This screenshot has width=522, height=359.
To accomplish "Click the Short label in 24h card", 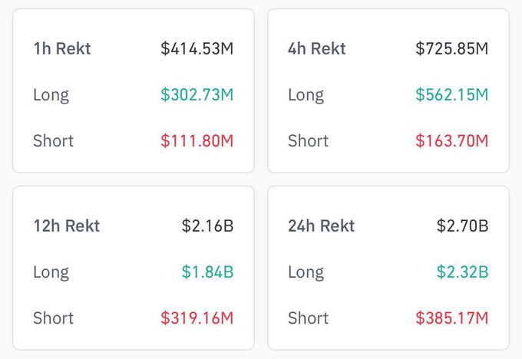I will click(x=308, y=318).
